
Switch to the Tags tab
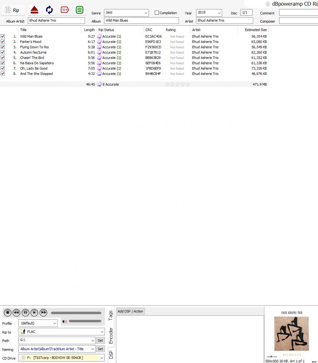[x=110, y=315]
